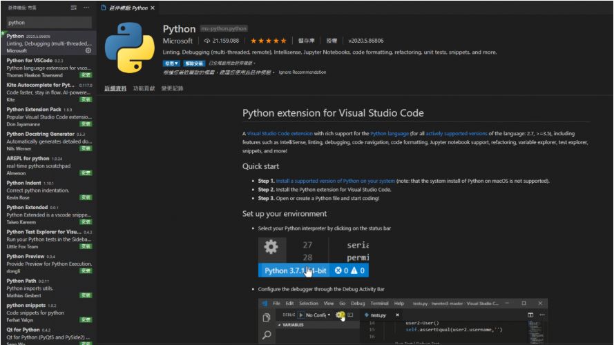
Task: Switch to the Contributions tab
Action: click(x=144, y=88)
